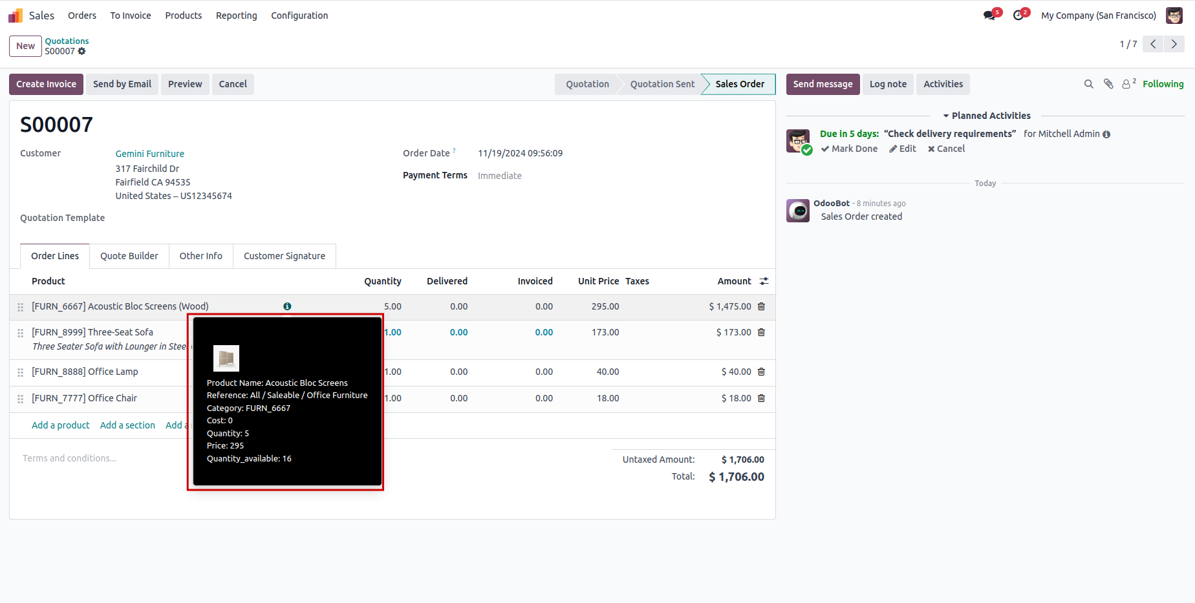Click Send by Email
The width and height of the screenshot is (1195, 603).
click(x=122, y=84)
